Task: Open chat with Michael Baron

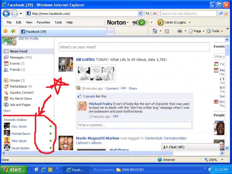Action: 21,134
